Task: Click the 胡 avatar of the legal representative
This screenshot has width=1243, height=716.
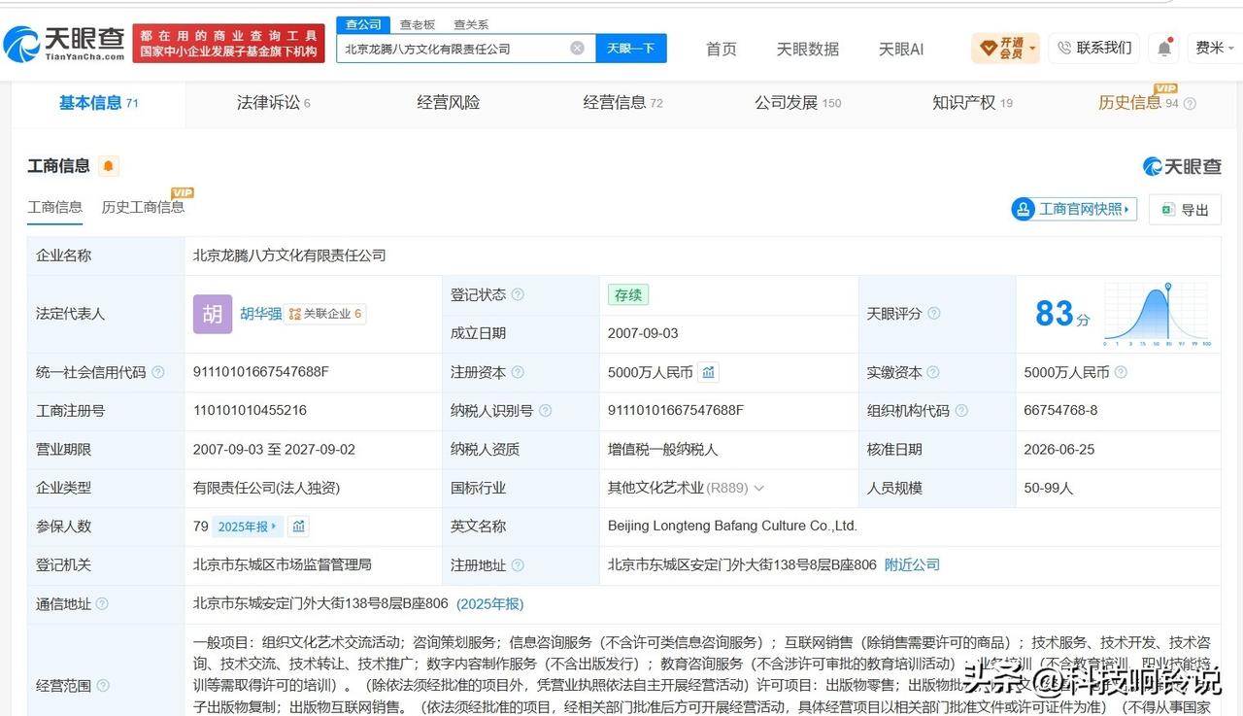Action: 213,314
